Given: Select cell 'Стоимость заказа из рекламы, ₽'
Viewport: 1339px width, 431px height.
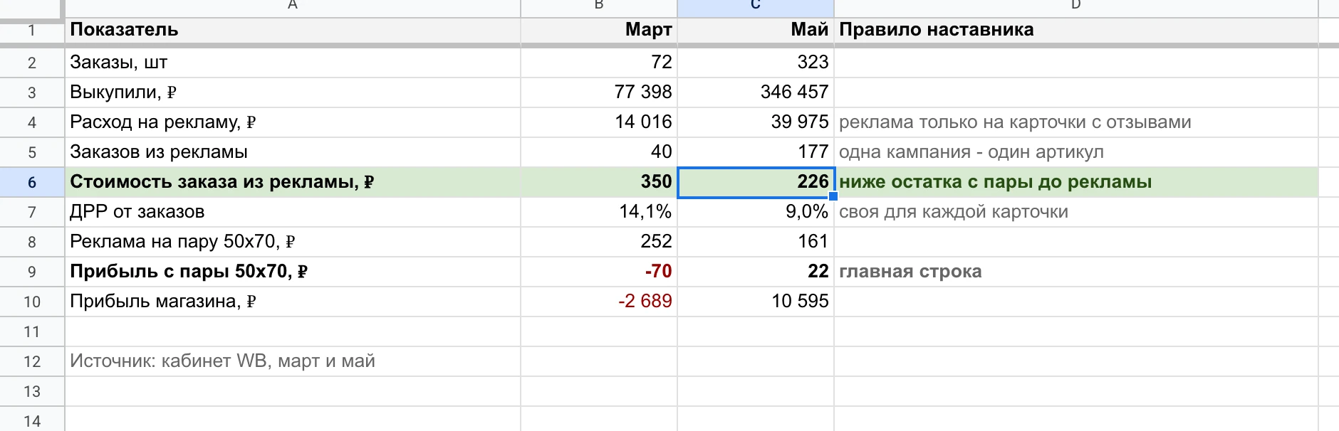Looking at the screenshot, I should (293, 182).
